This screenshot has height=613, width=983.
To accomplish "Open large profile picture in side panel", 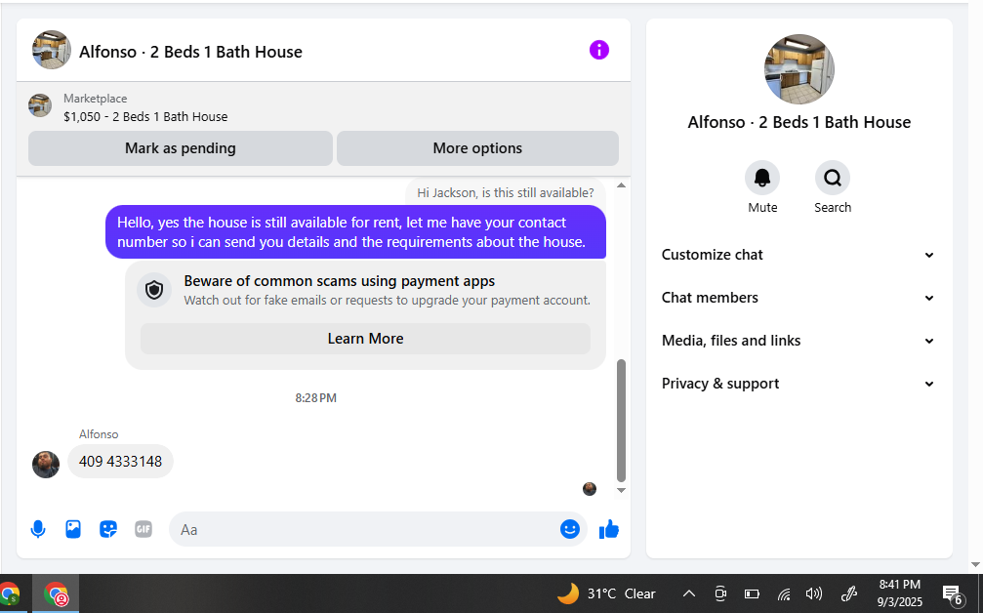I will [799, 69].
